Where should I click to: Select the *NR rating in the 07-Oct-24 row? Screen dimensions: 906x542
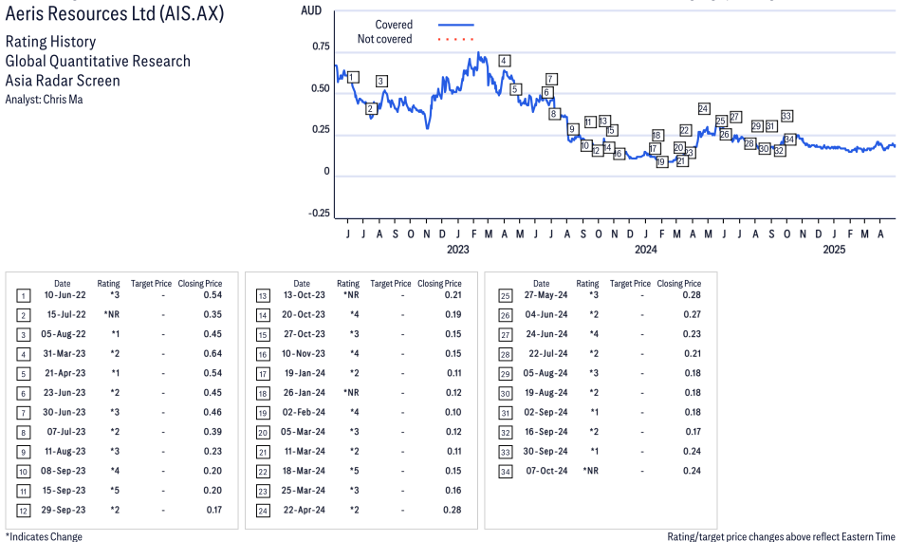[x=590, y=471]
